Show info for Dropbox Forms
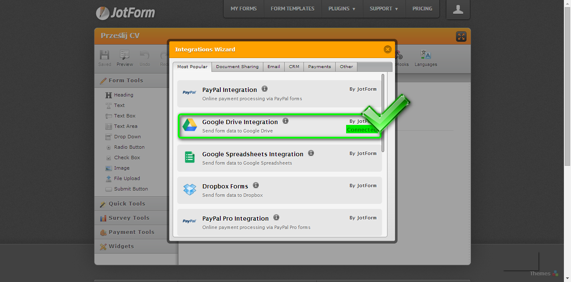Viewport: 571px width, 282px height. (256, 185)
